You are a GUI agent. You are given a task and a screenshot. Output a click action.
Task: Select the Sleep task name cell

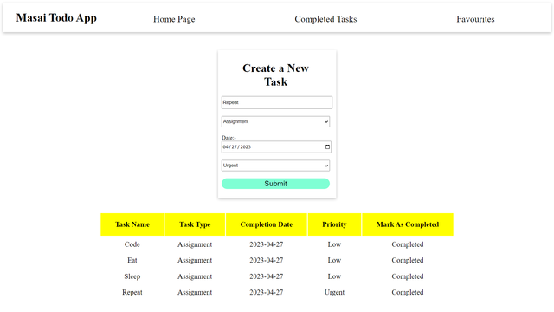pos(132,276)
